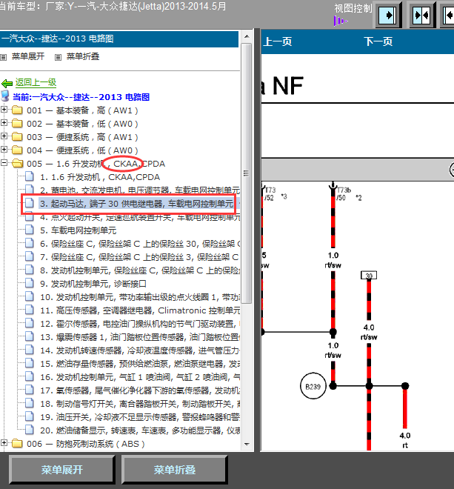Open page 5. 车载电网控制单元
This screenshot has height=489, width=454.
click(x=78, y=230)
